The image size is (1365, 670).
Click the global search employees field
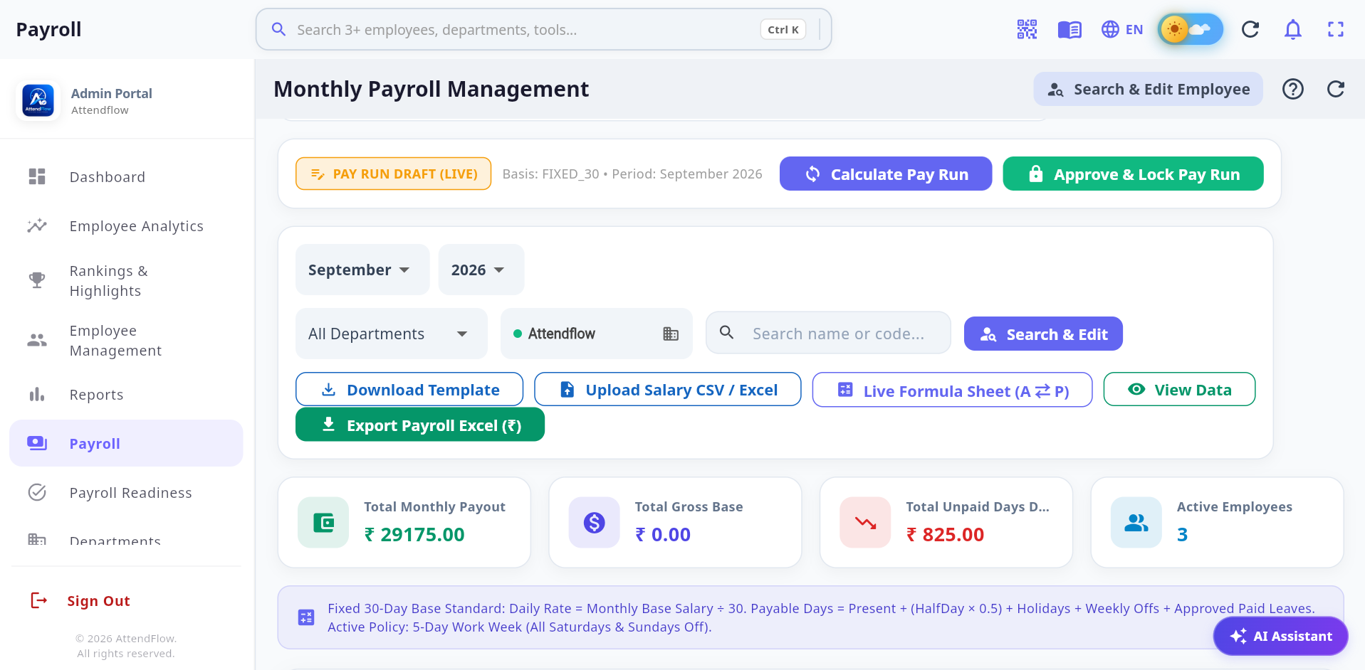click(x=543, y=29)
